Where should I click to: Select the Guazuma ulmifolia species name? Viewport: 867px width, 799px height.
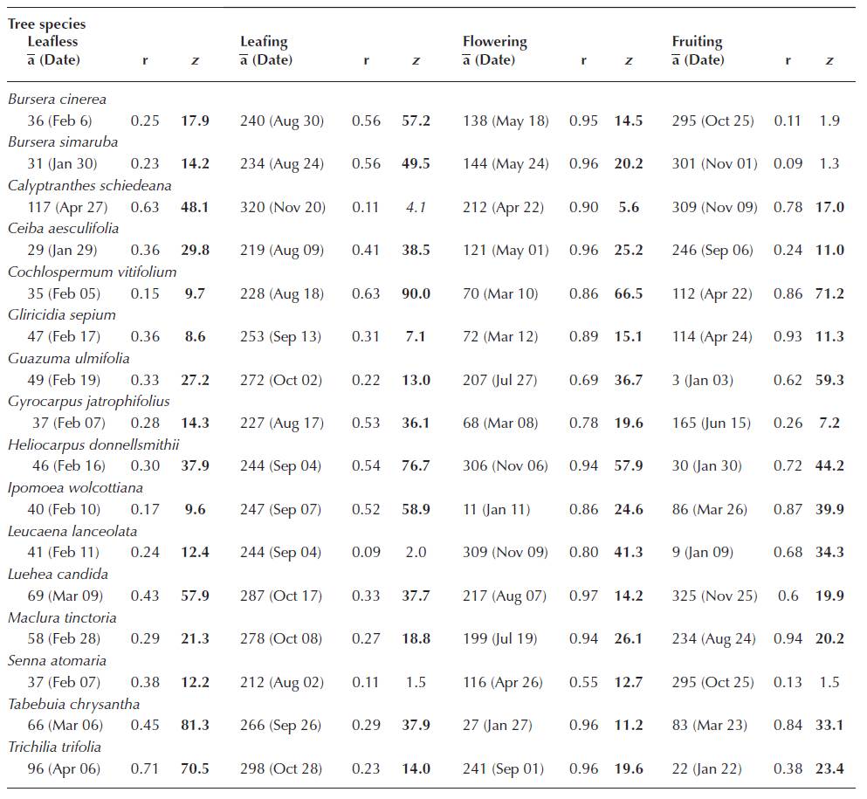tap(68, 358)
